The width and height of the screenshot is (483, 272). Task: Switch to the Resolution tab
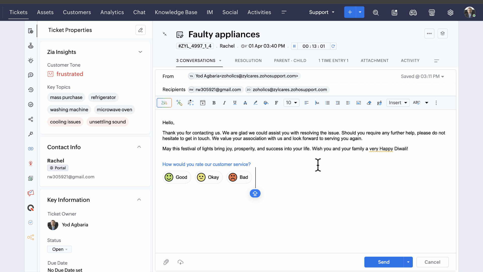pos(248,61)
